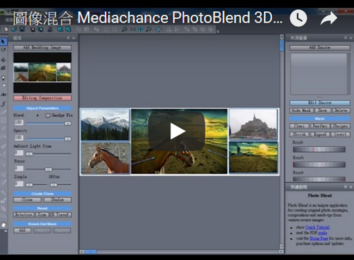Click the Feather mask button

319,126
